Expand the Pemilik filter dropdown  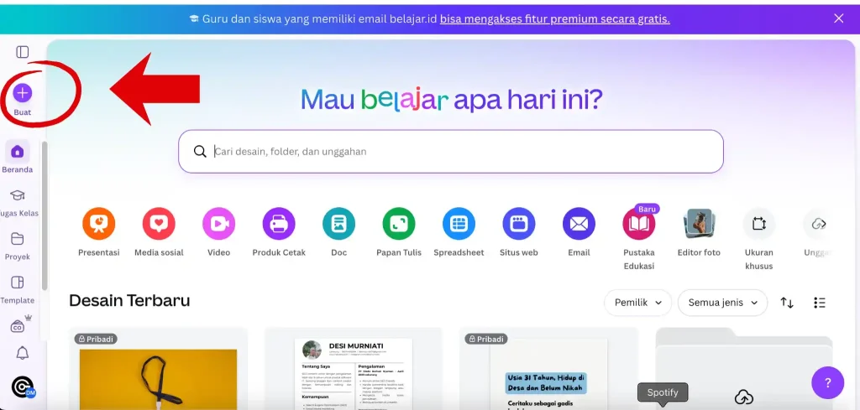(x=638, y=303)
